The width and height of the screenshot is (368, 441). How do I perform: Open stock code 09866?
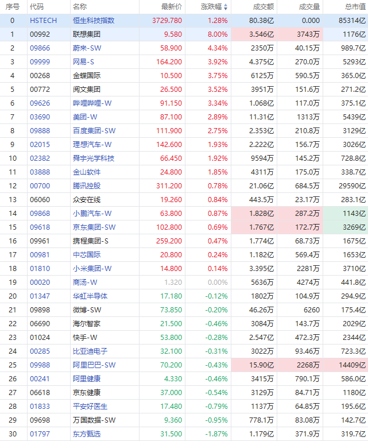40,48
